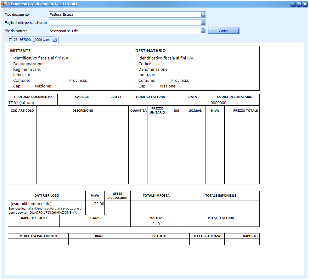This screenshot has height=280, width=309.
Task: Click the SPESE ACCESSORIE header
Action: click(x=117, y=196)
